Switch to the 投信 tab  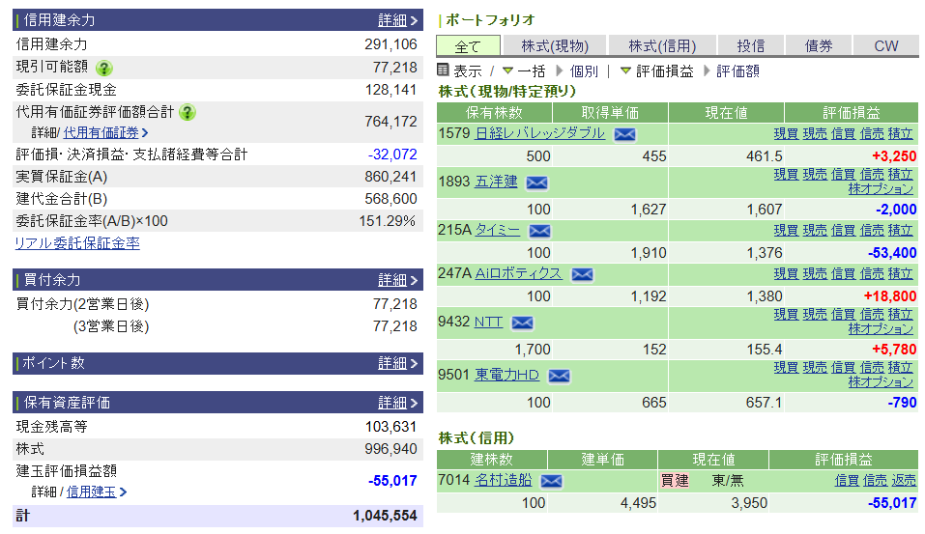click(x=750, y=45)
